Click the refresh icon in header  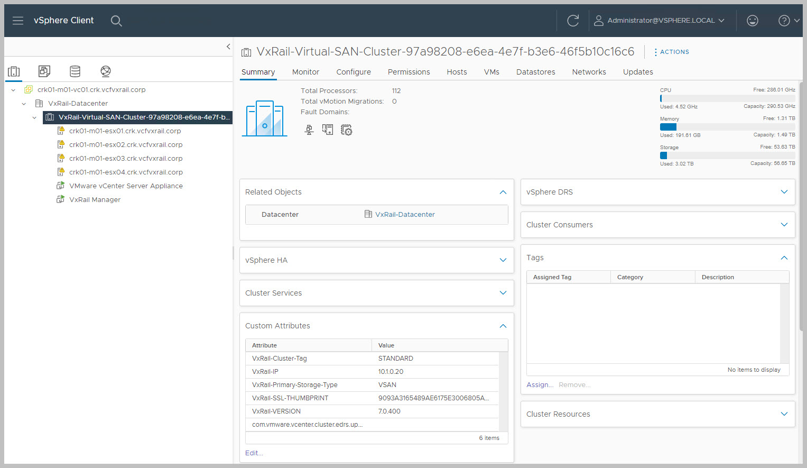click(573, 21)
